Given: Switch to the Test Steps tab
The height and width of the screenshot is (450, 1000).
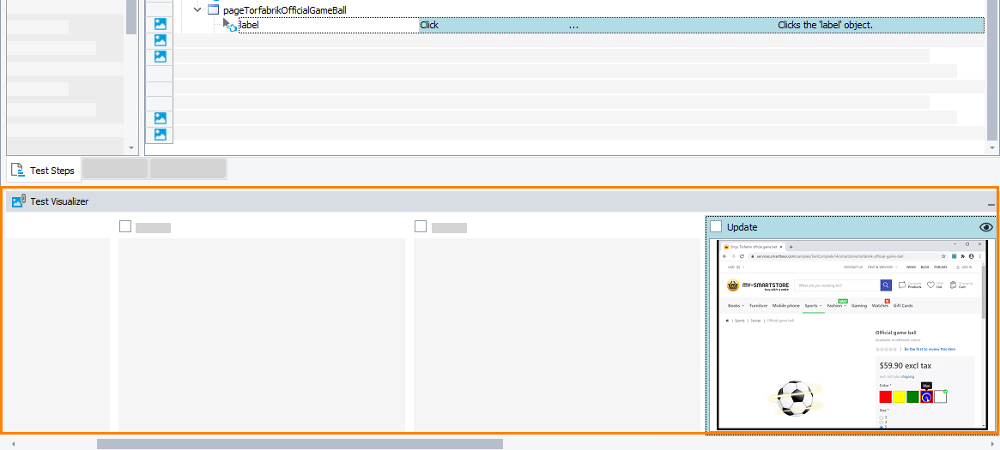Looking at the screenshot, I should (44, 171).
